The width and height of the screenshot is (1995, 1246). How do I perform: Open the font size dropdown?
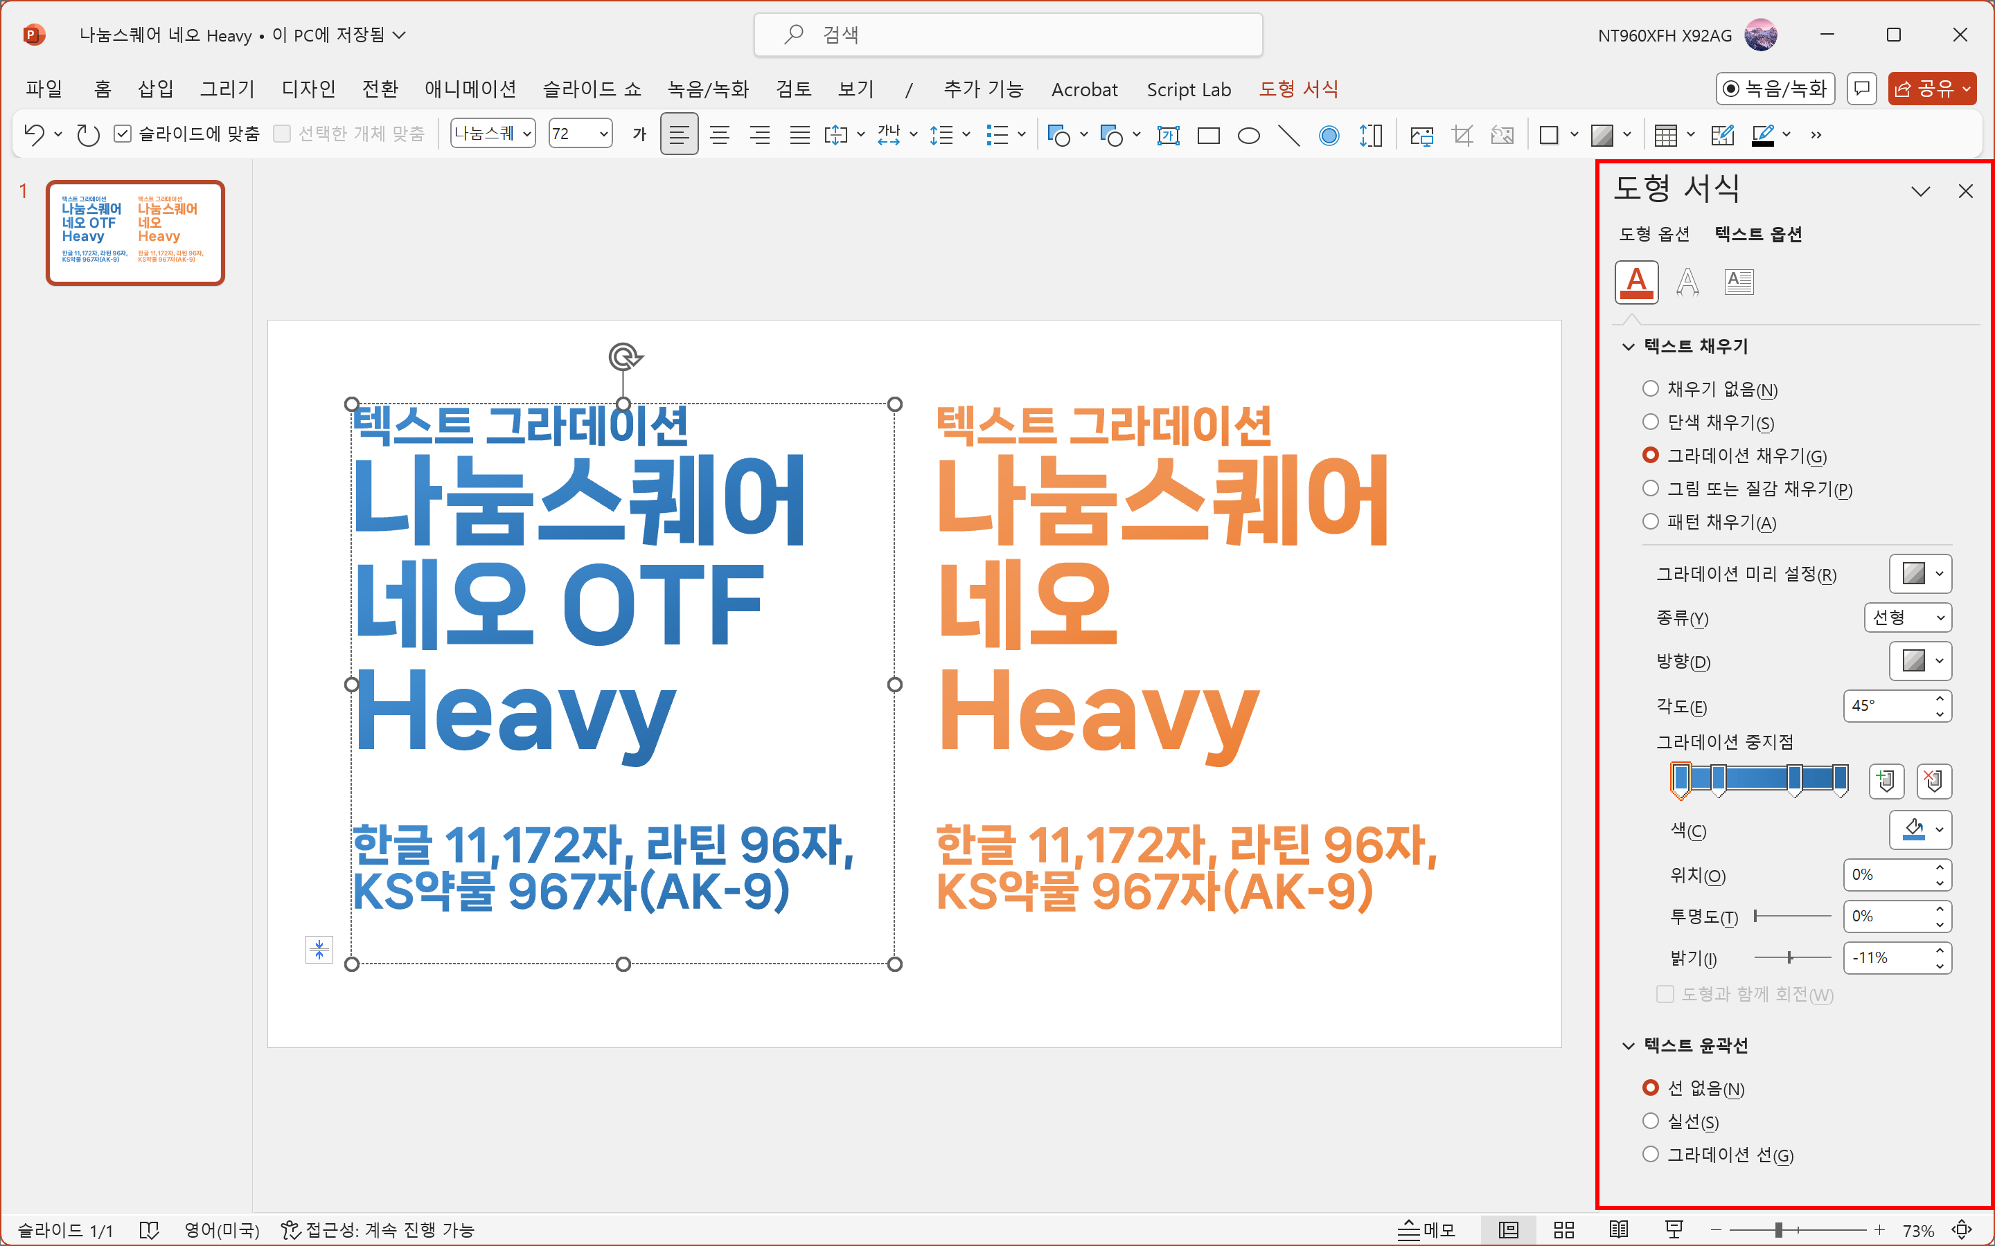(x=604, y=134)
